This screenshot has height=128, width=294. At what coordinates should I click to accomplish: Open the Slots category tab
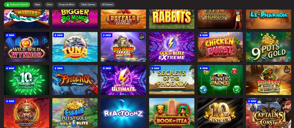coord(49,4)
